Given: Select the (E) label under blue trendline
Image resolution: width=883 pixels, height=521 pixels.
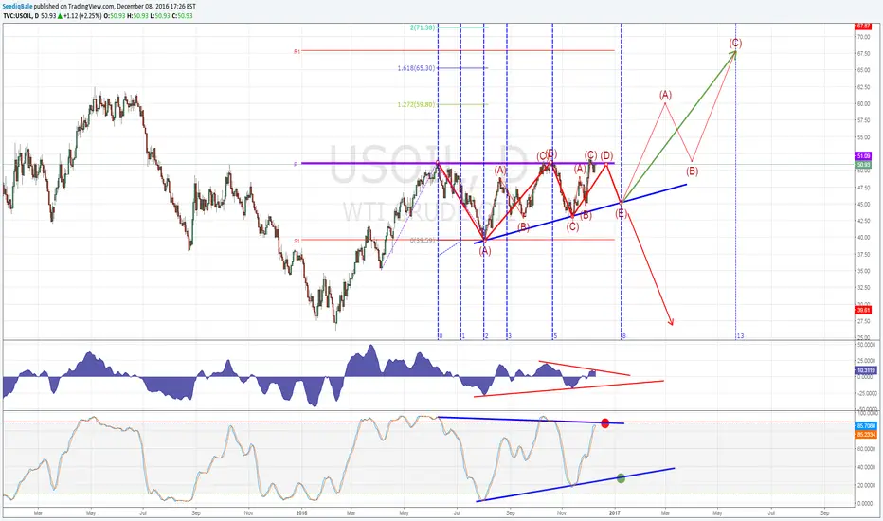Looking at the screenshot, I should click(621, 213).
